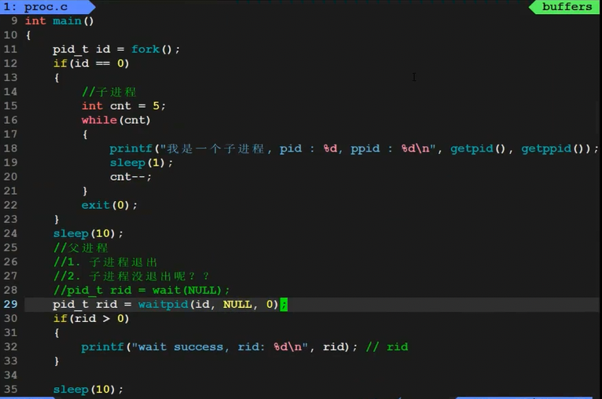
Task: Click 'cnt--;' statement
Action: click(130, 177)
